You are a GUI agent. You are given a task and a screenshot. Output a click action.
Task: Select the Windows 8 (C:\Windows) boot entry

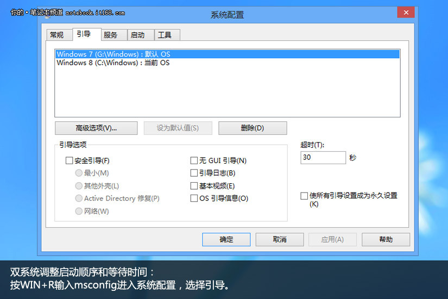pos(113,63)
